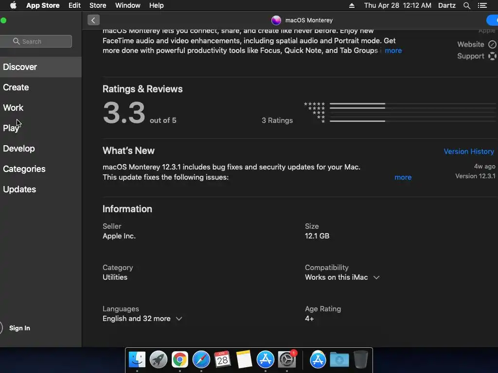Expand description with top more link
The height and width of the screenshot is (373, 498).
click(x=393, y=51)
